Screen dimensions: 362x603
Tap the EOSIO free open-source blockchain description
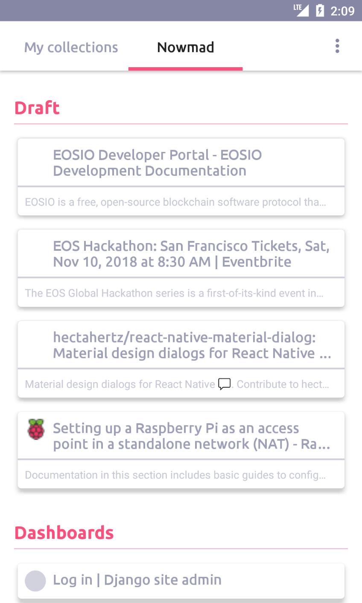[175, 202]
